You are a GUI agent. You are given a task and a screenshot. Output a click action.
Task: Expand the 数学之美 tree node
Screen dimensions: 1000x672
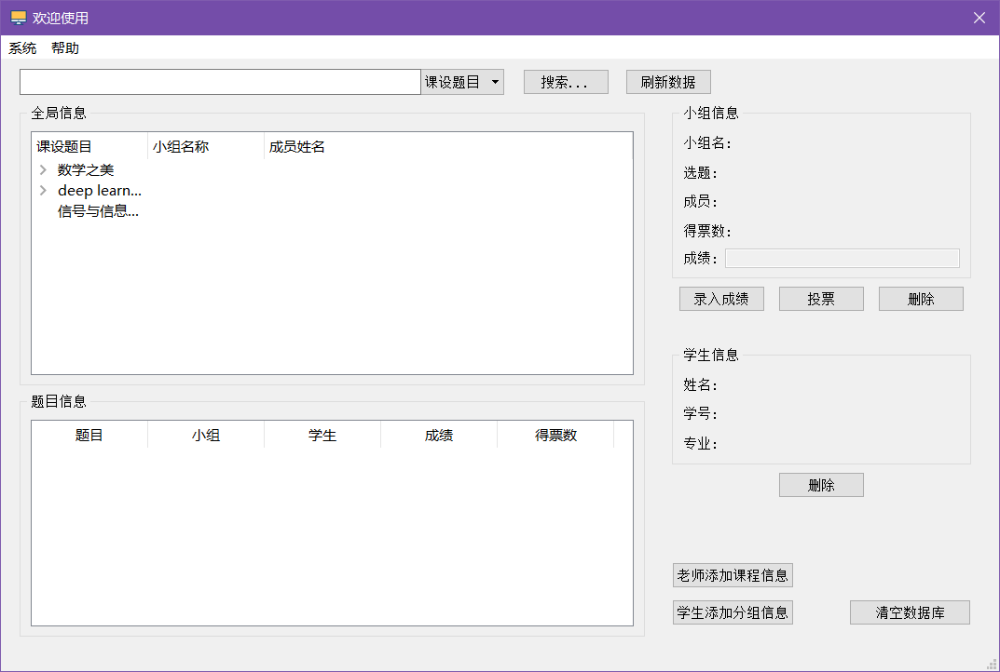(43, 170)
